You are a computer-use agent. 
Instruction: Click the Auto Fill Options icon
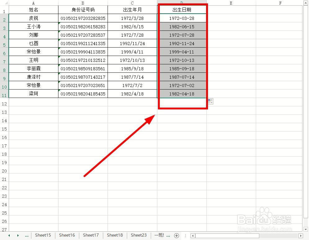coord(210,101)
